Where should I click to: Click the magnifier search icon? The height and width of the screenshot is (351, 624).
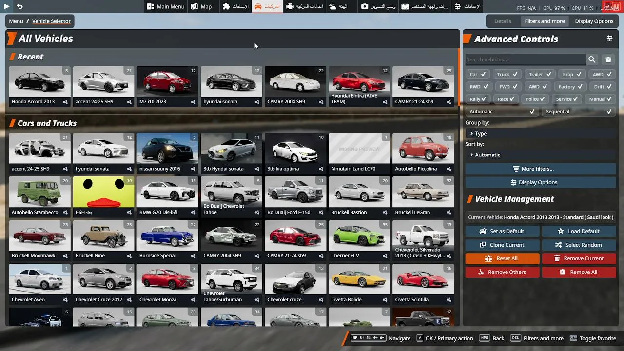point(592,59)
